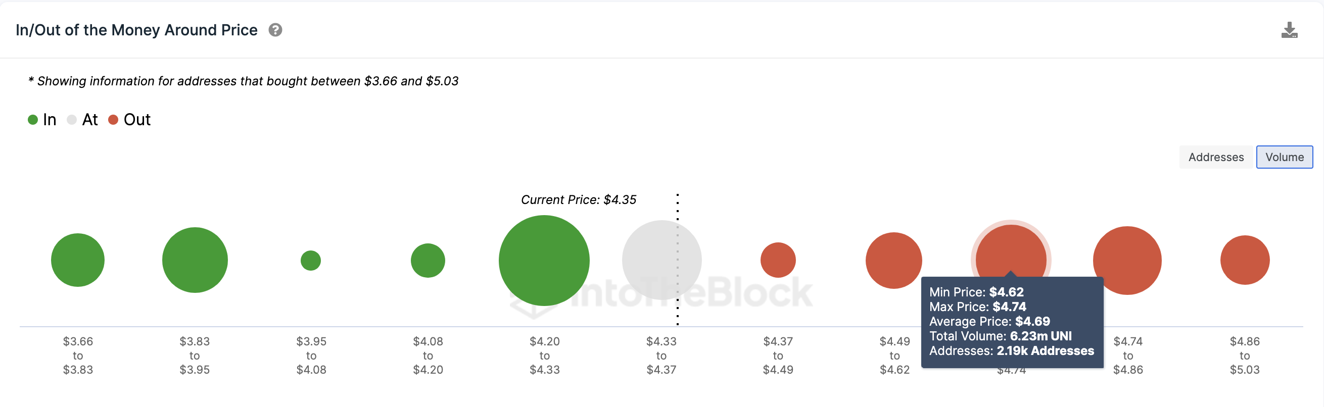Select the red bubble for $4.74 to $4.86

1127,261
